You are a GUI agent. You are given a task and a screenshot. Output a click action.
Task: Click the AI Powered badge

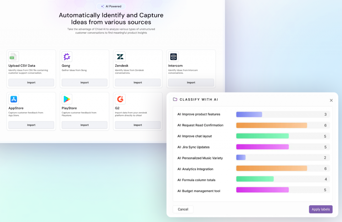111,6
